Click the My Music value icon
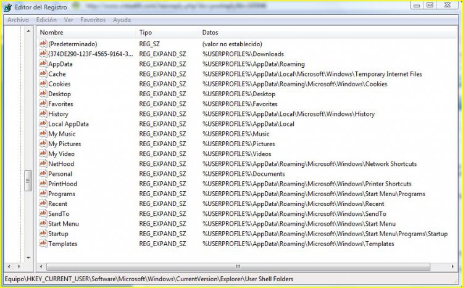This screenshot has height=288, width=463. click(x=43, y=134)
